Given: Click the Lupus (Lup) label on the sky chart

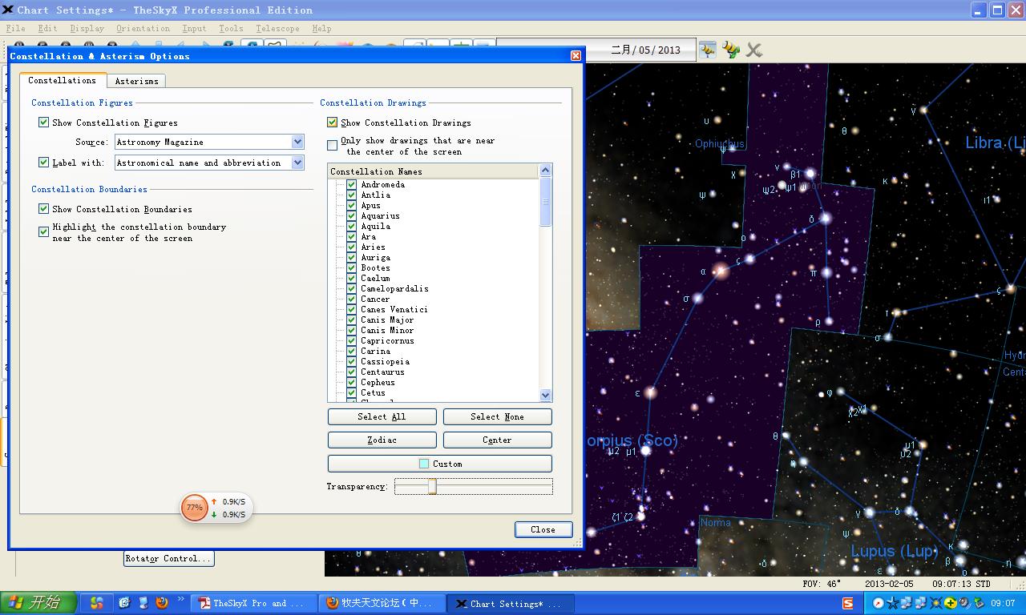Looking at the screenshot, I should (x=894, y=551).
